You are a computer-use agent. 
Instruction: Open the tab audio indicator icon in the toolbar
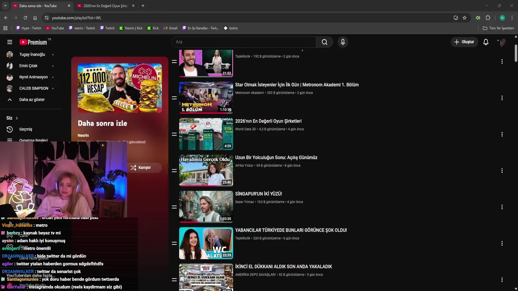point(478,18)
